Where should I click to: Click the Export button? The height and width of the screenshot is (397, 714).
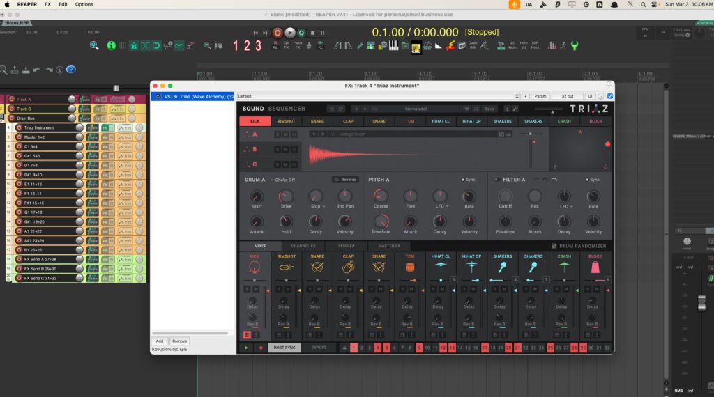[x=319, y=348]
